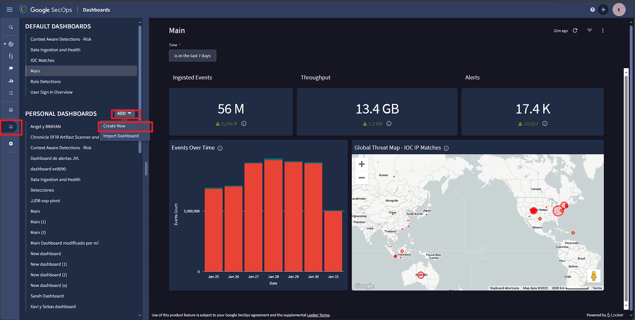Choose Create New from ADD menu
The height and width of the screenshot is (320, 635).
tap(125, 126)
